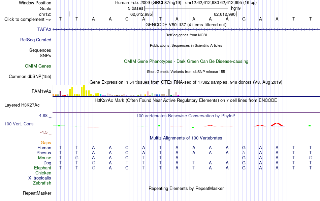Image resolution: width=320 pixels, height=201 pixels.
Task: Select the Elephant alignment row label
Action: click(43, 168)
